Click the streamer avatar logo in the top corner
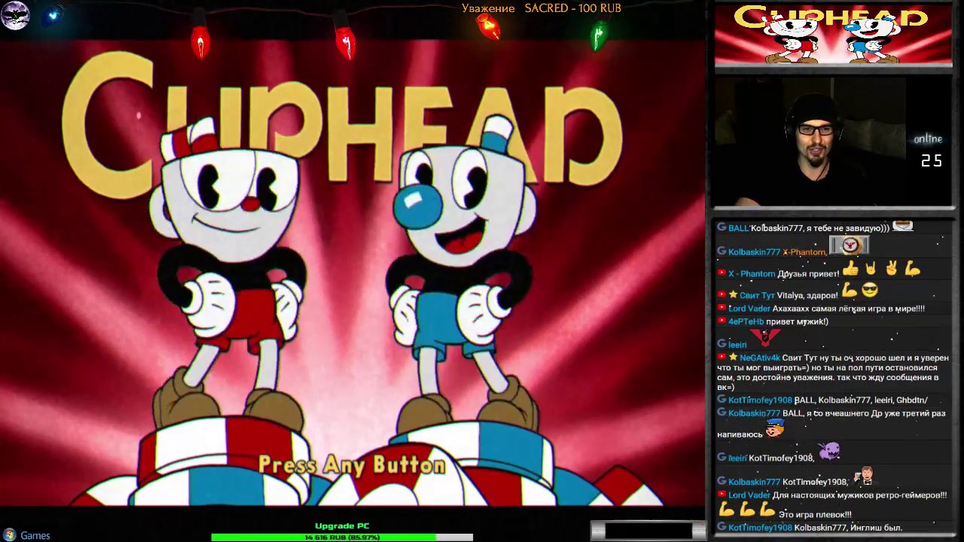The width and height of the screenshot is (964, 542). [15, 15]
